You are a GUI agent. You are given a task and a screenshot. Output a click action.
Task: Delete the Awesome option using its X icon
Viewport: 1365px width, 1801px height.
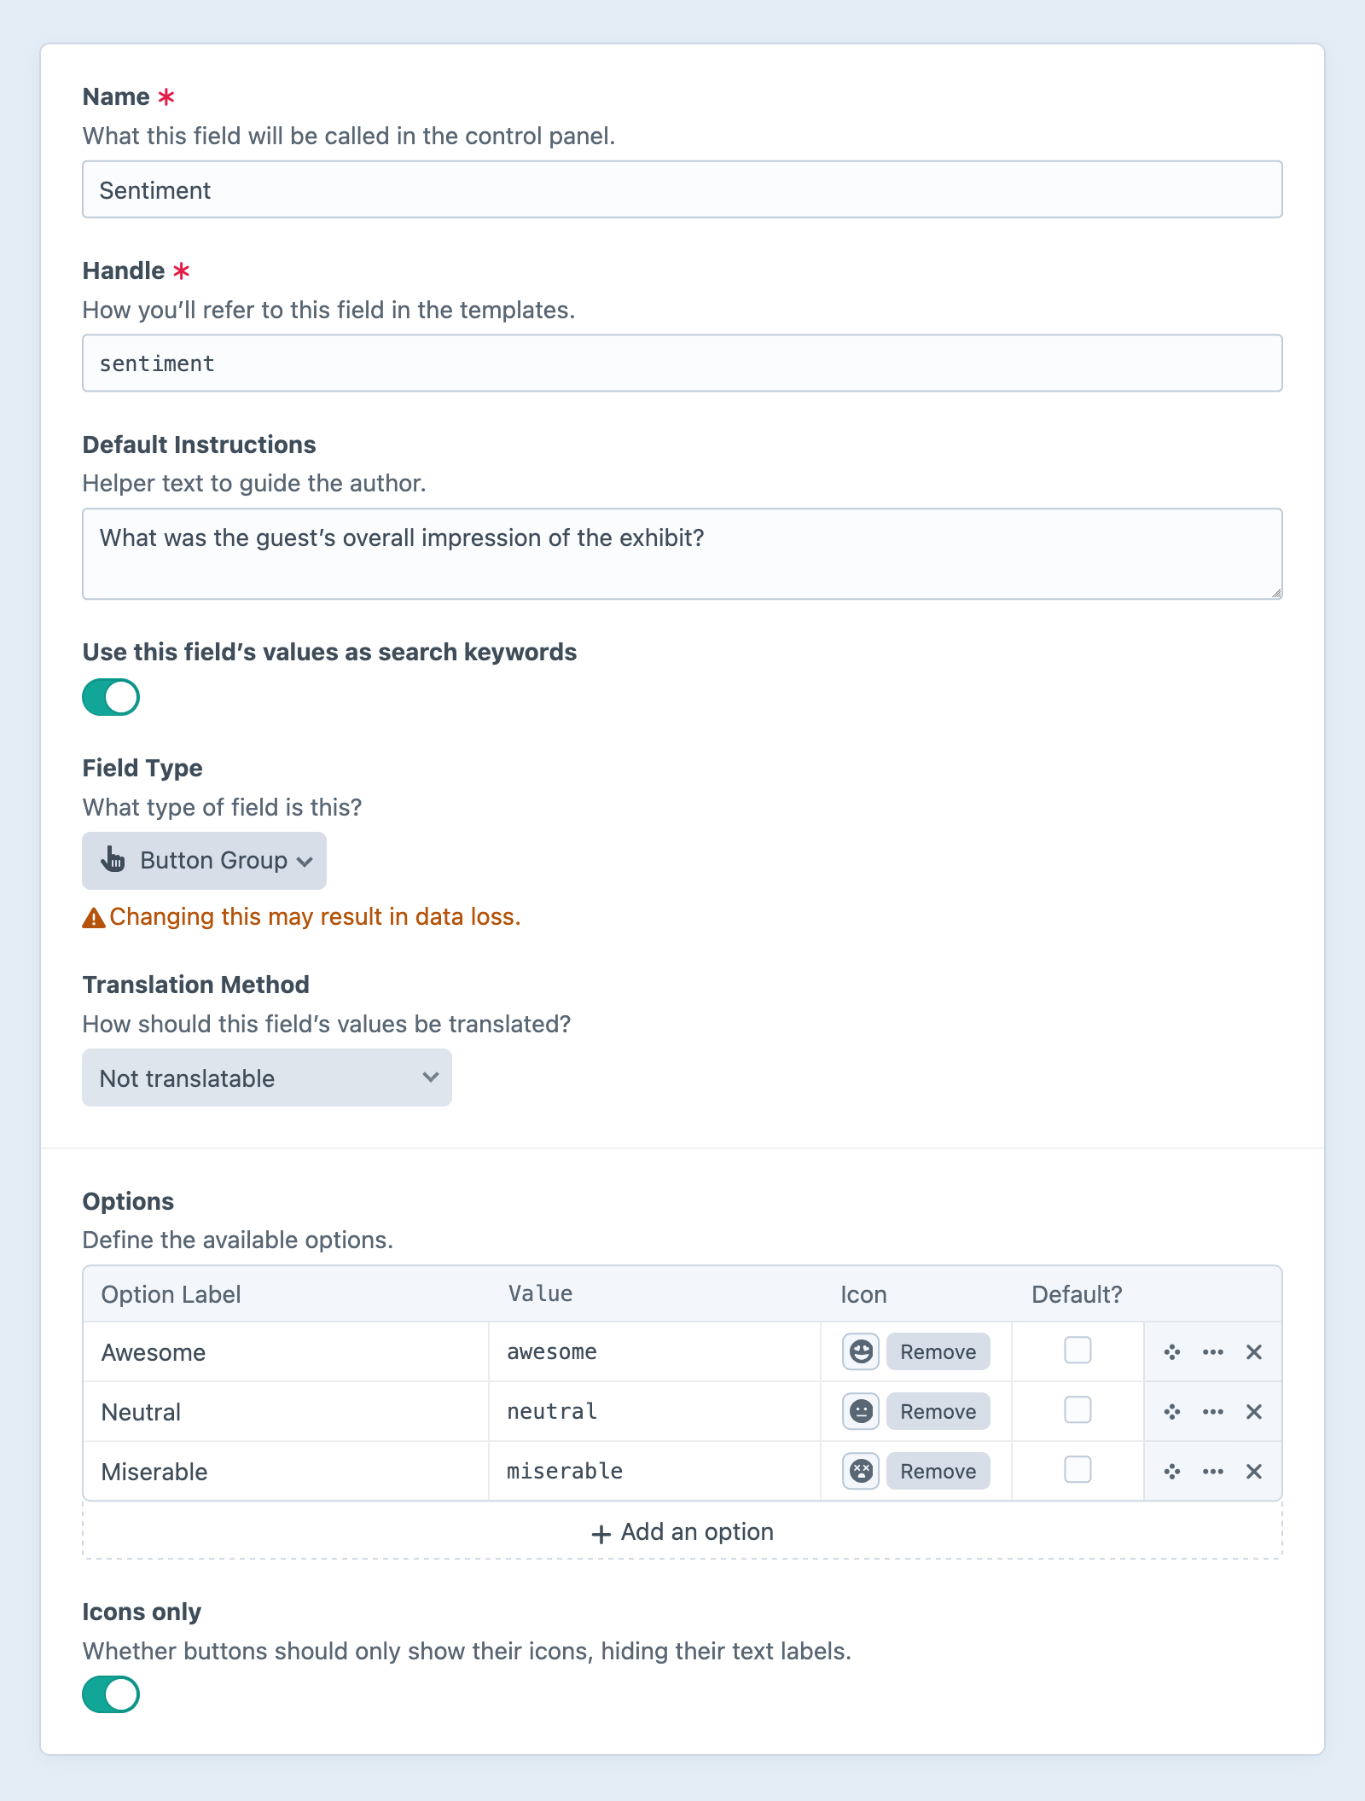coord(1254,1351)
